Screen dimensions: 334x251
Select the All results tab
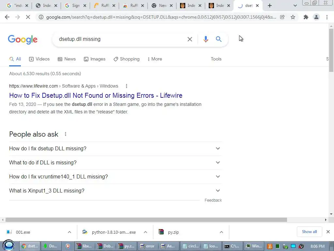[15, 59]
